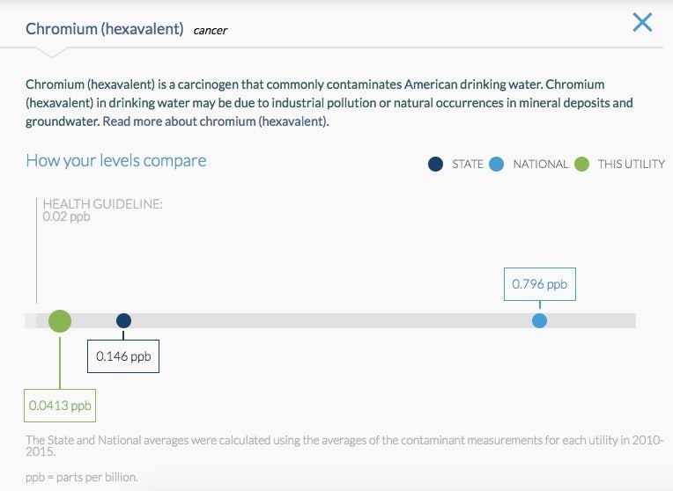The width and height of the screenshot is (673, 491).
Task: Click the ppb parts per billion footnote
Action: tap(82, 477)
